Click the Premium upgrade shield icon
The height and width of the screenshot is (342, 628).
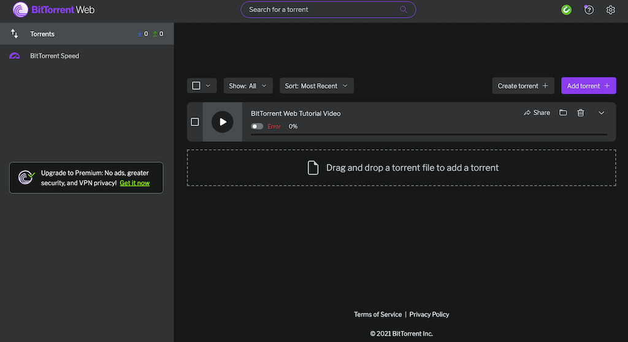pyautogui.click(x=26, y=177)
